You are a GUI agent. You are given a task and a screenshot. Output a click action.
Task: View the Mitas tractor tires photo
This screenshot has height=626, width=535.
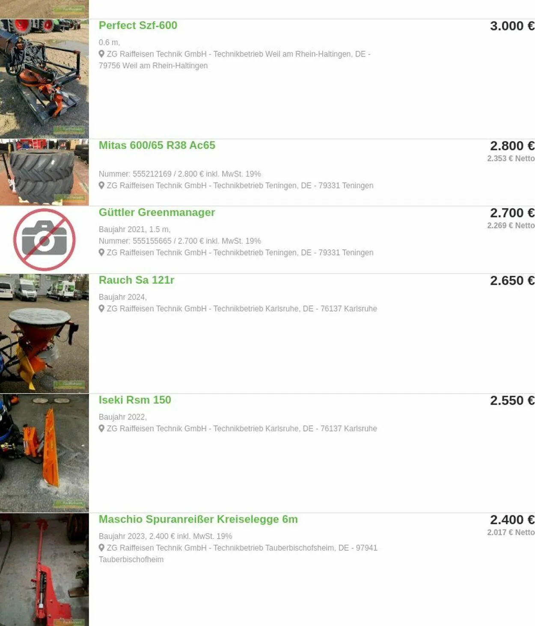(45, 172)
